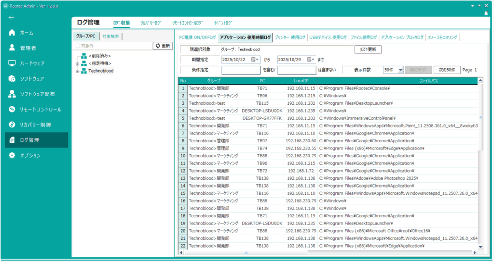Viewport: 494px width, 262px height.
Task: Click the リスト更新 button
Action: click(368, 50)
